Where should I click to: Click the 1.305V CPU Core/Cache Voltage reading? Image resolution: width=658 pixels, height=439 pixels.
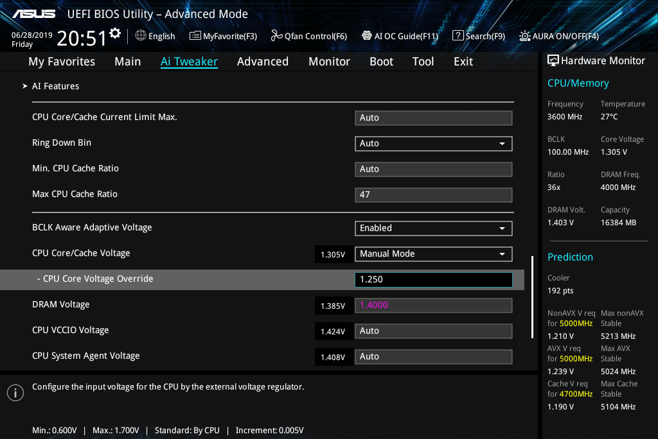pos(333,255)
